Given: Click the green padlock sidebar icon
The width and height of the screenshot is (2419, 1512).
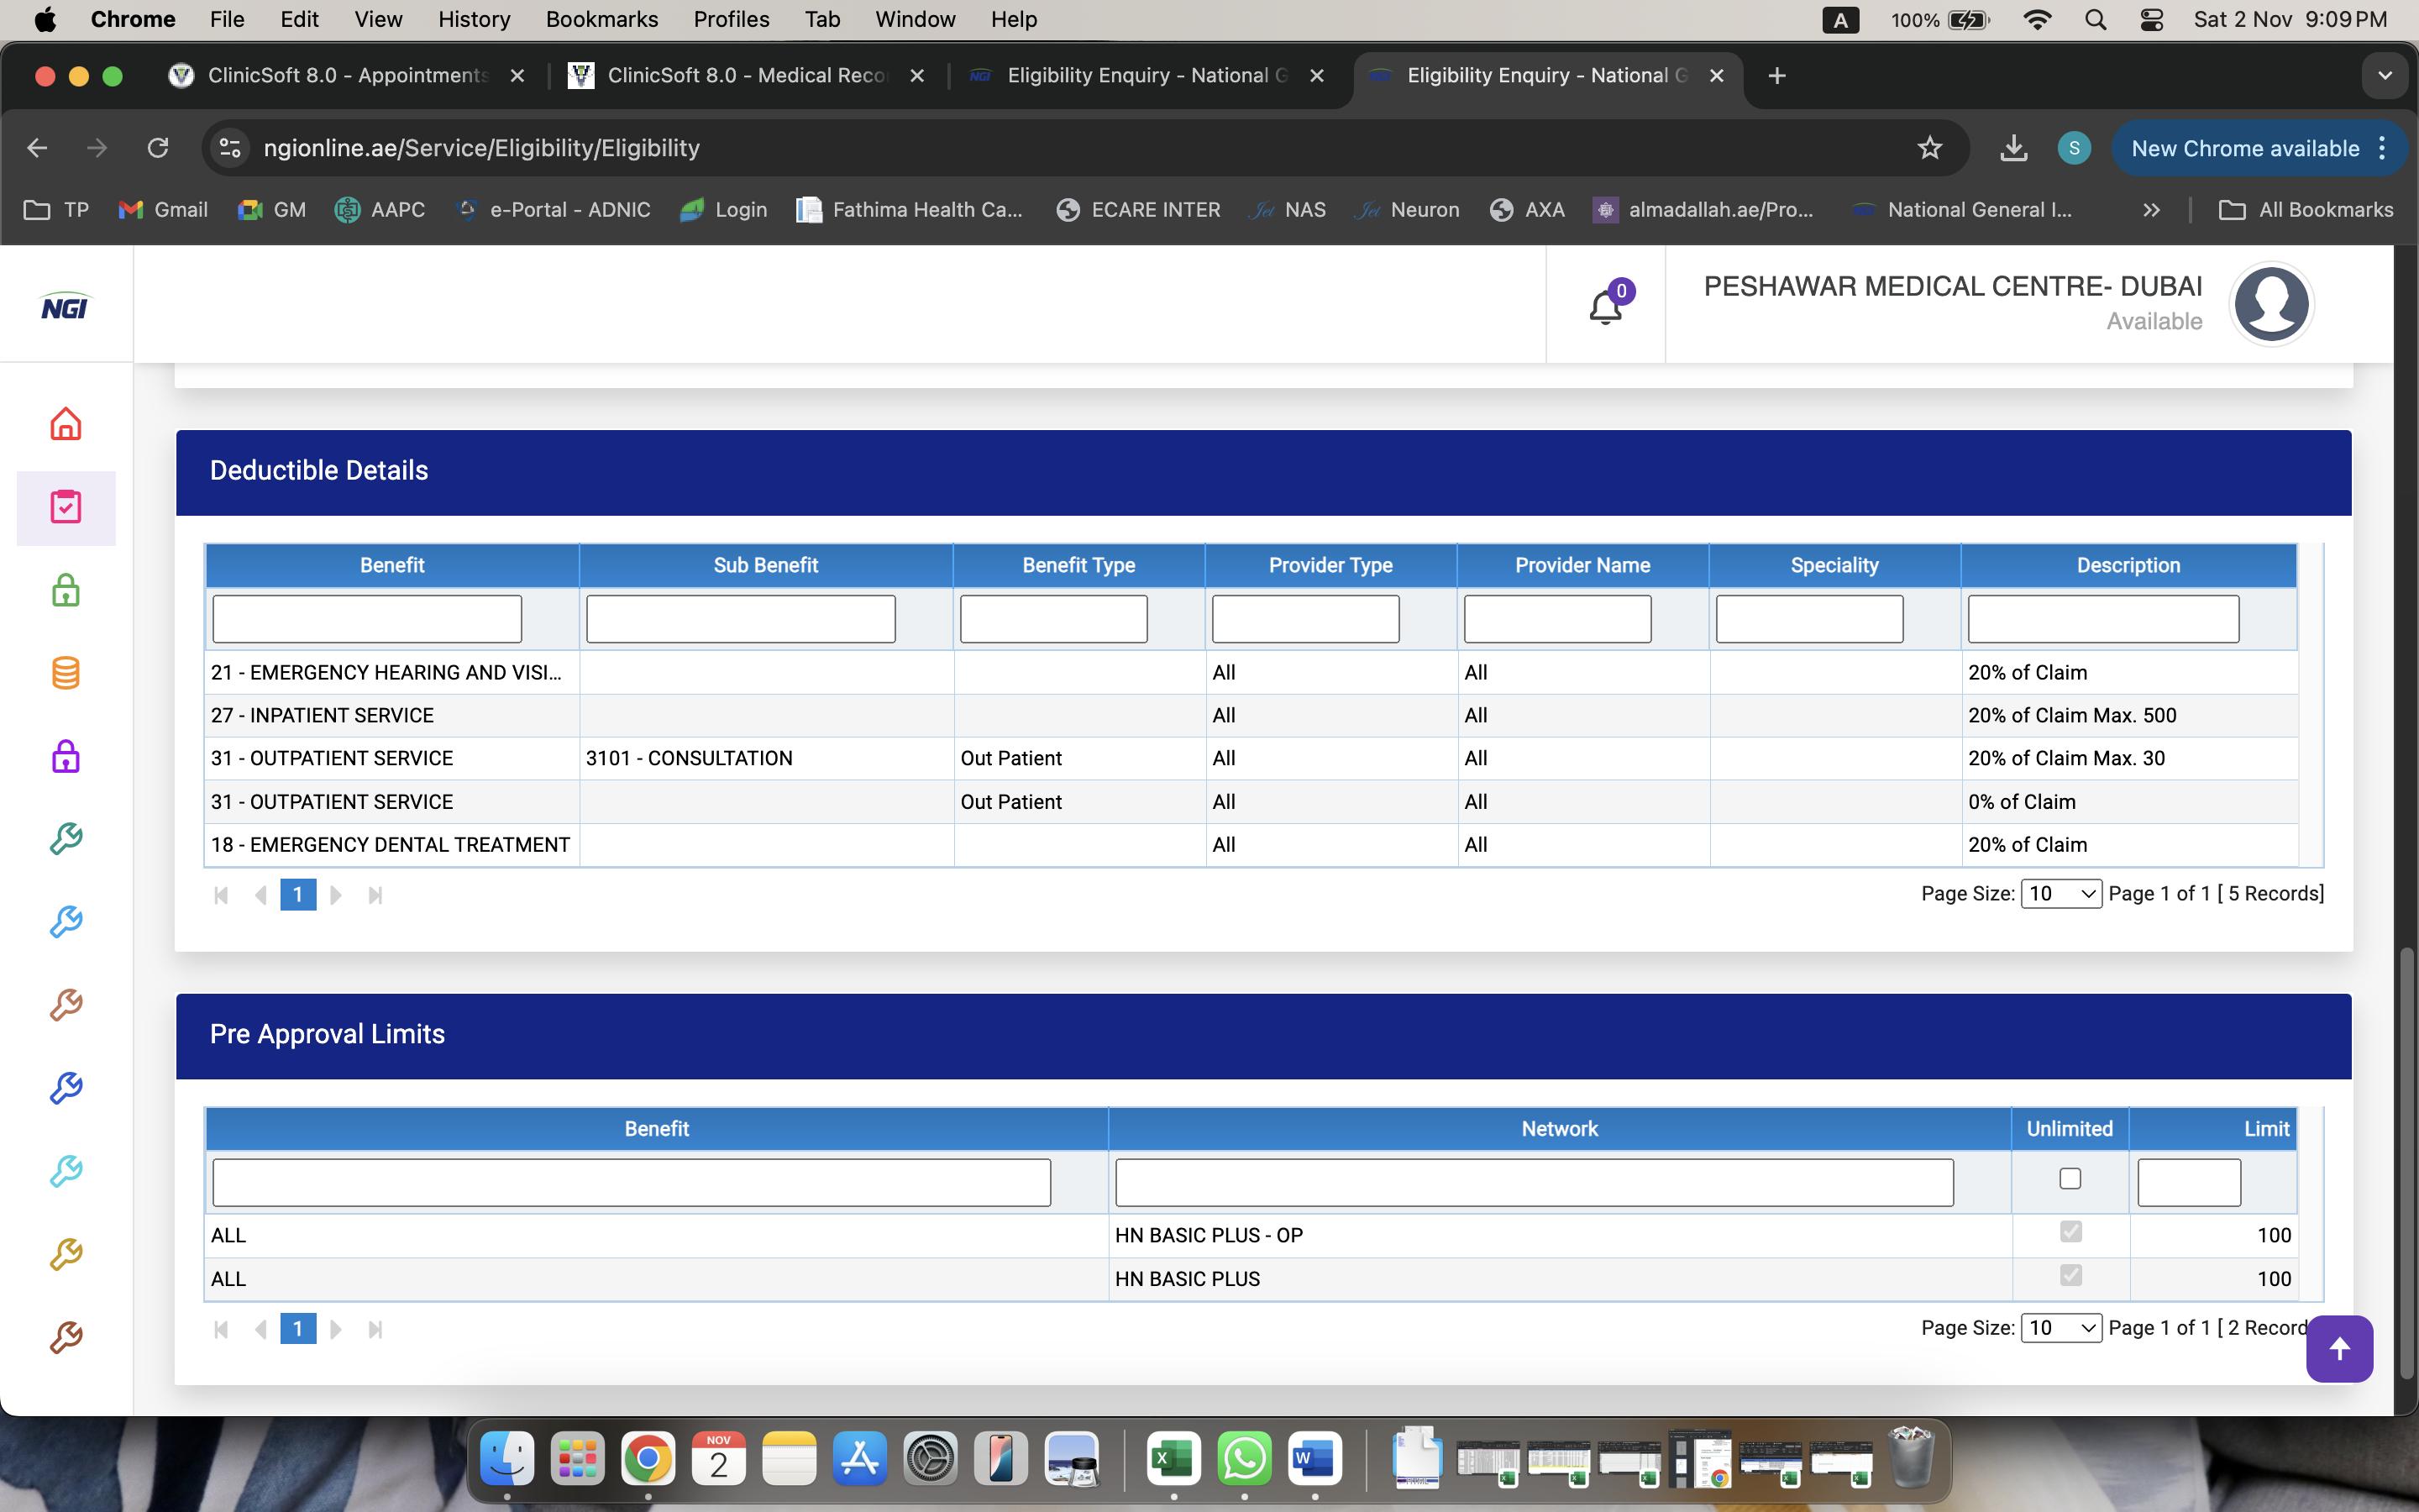Looking at the screenshot, I should (66, 590).
